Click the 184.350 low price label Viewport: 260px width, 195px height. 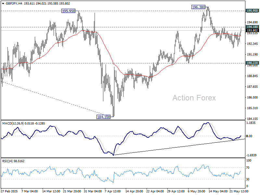103,117
